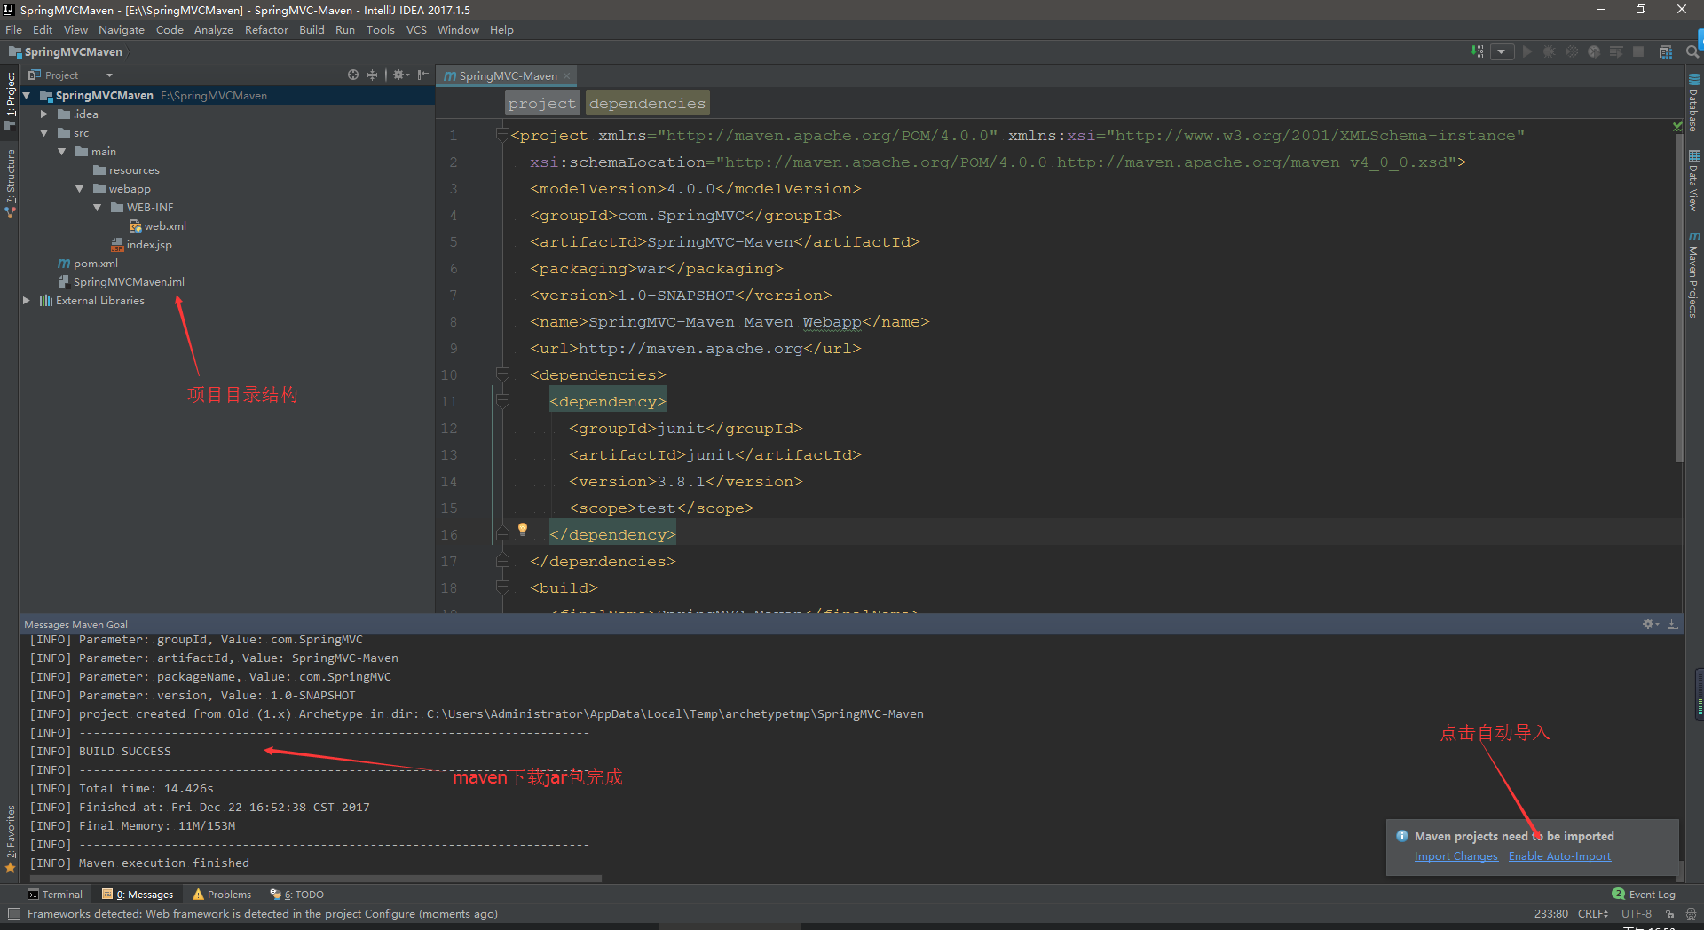Toggle the TODO tool window
Screen dimensions: 1704x930
pos(297,895)
